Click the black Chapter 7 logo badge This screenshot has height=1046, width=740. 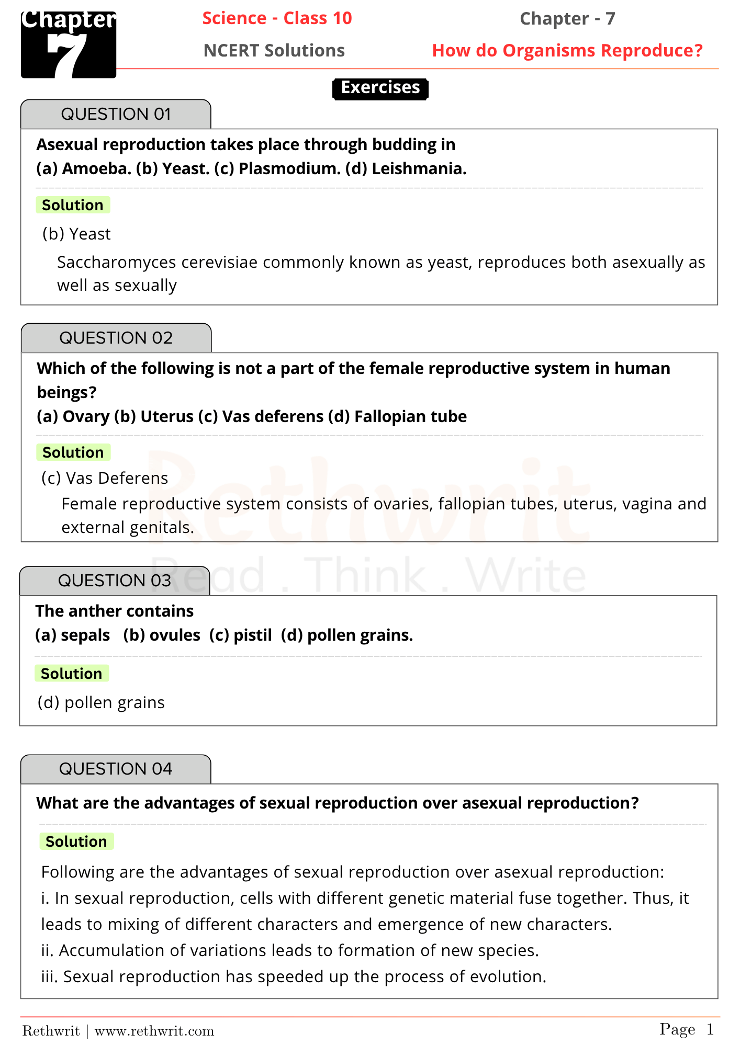tap(69, 45)
